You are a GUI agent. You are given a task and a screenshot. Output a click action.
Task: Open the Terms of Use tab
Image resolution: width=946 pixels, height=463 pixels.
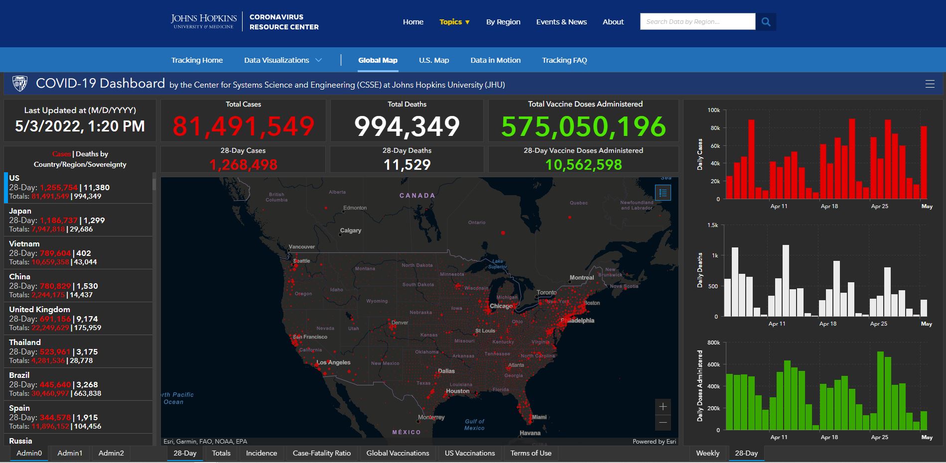coord(531,454)
